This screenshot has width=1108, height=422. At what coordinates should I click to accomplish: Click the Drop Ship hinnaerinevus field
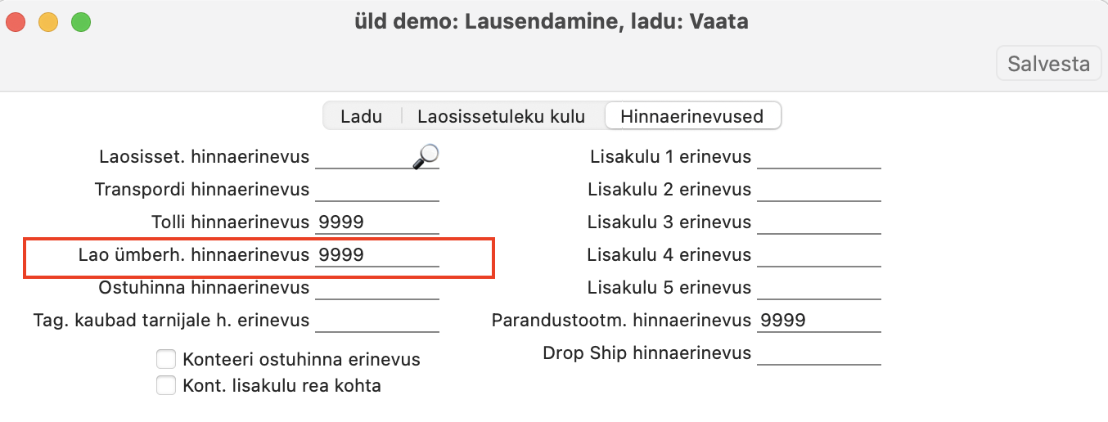(x=818, y=353)
